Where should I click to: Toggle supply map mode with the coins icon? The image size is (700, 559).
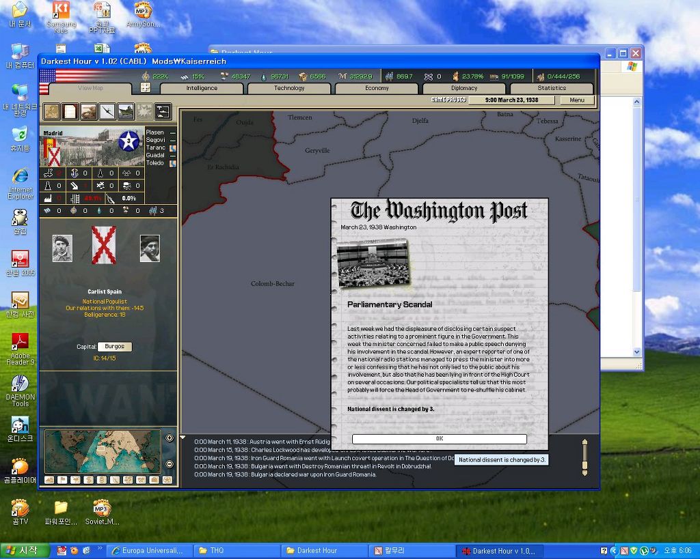click(101, 480)
